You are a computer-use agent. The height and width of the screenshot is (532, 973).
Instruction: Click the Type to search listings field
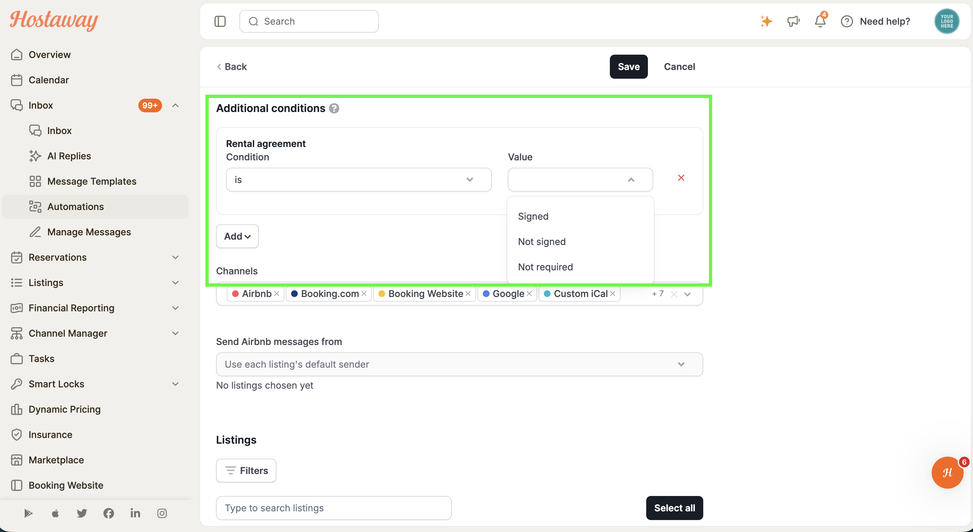tap(334, 508)
